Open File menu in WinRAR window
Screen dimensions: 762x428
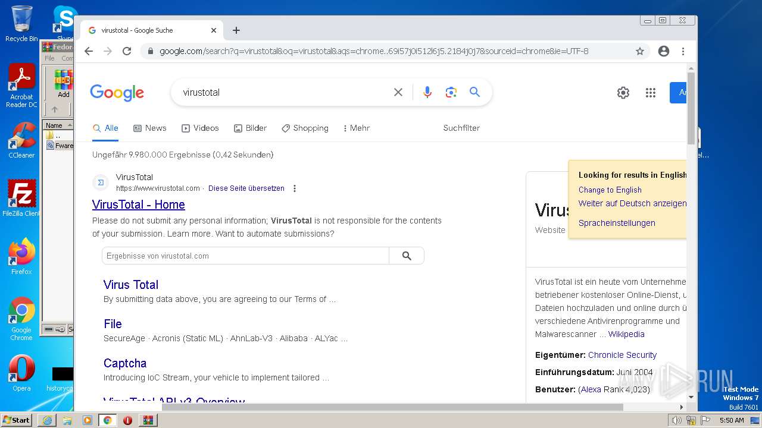49,58
